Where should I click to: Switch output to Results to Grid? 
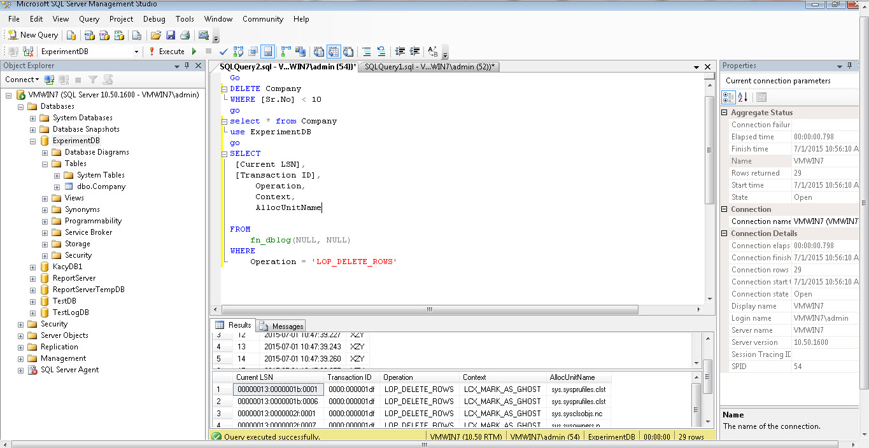(334, 52)
